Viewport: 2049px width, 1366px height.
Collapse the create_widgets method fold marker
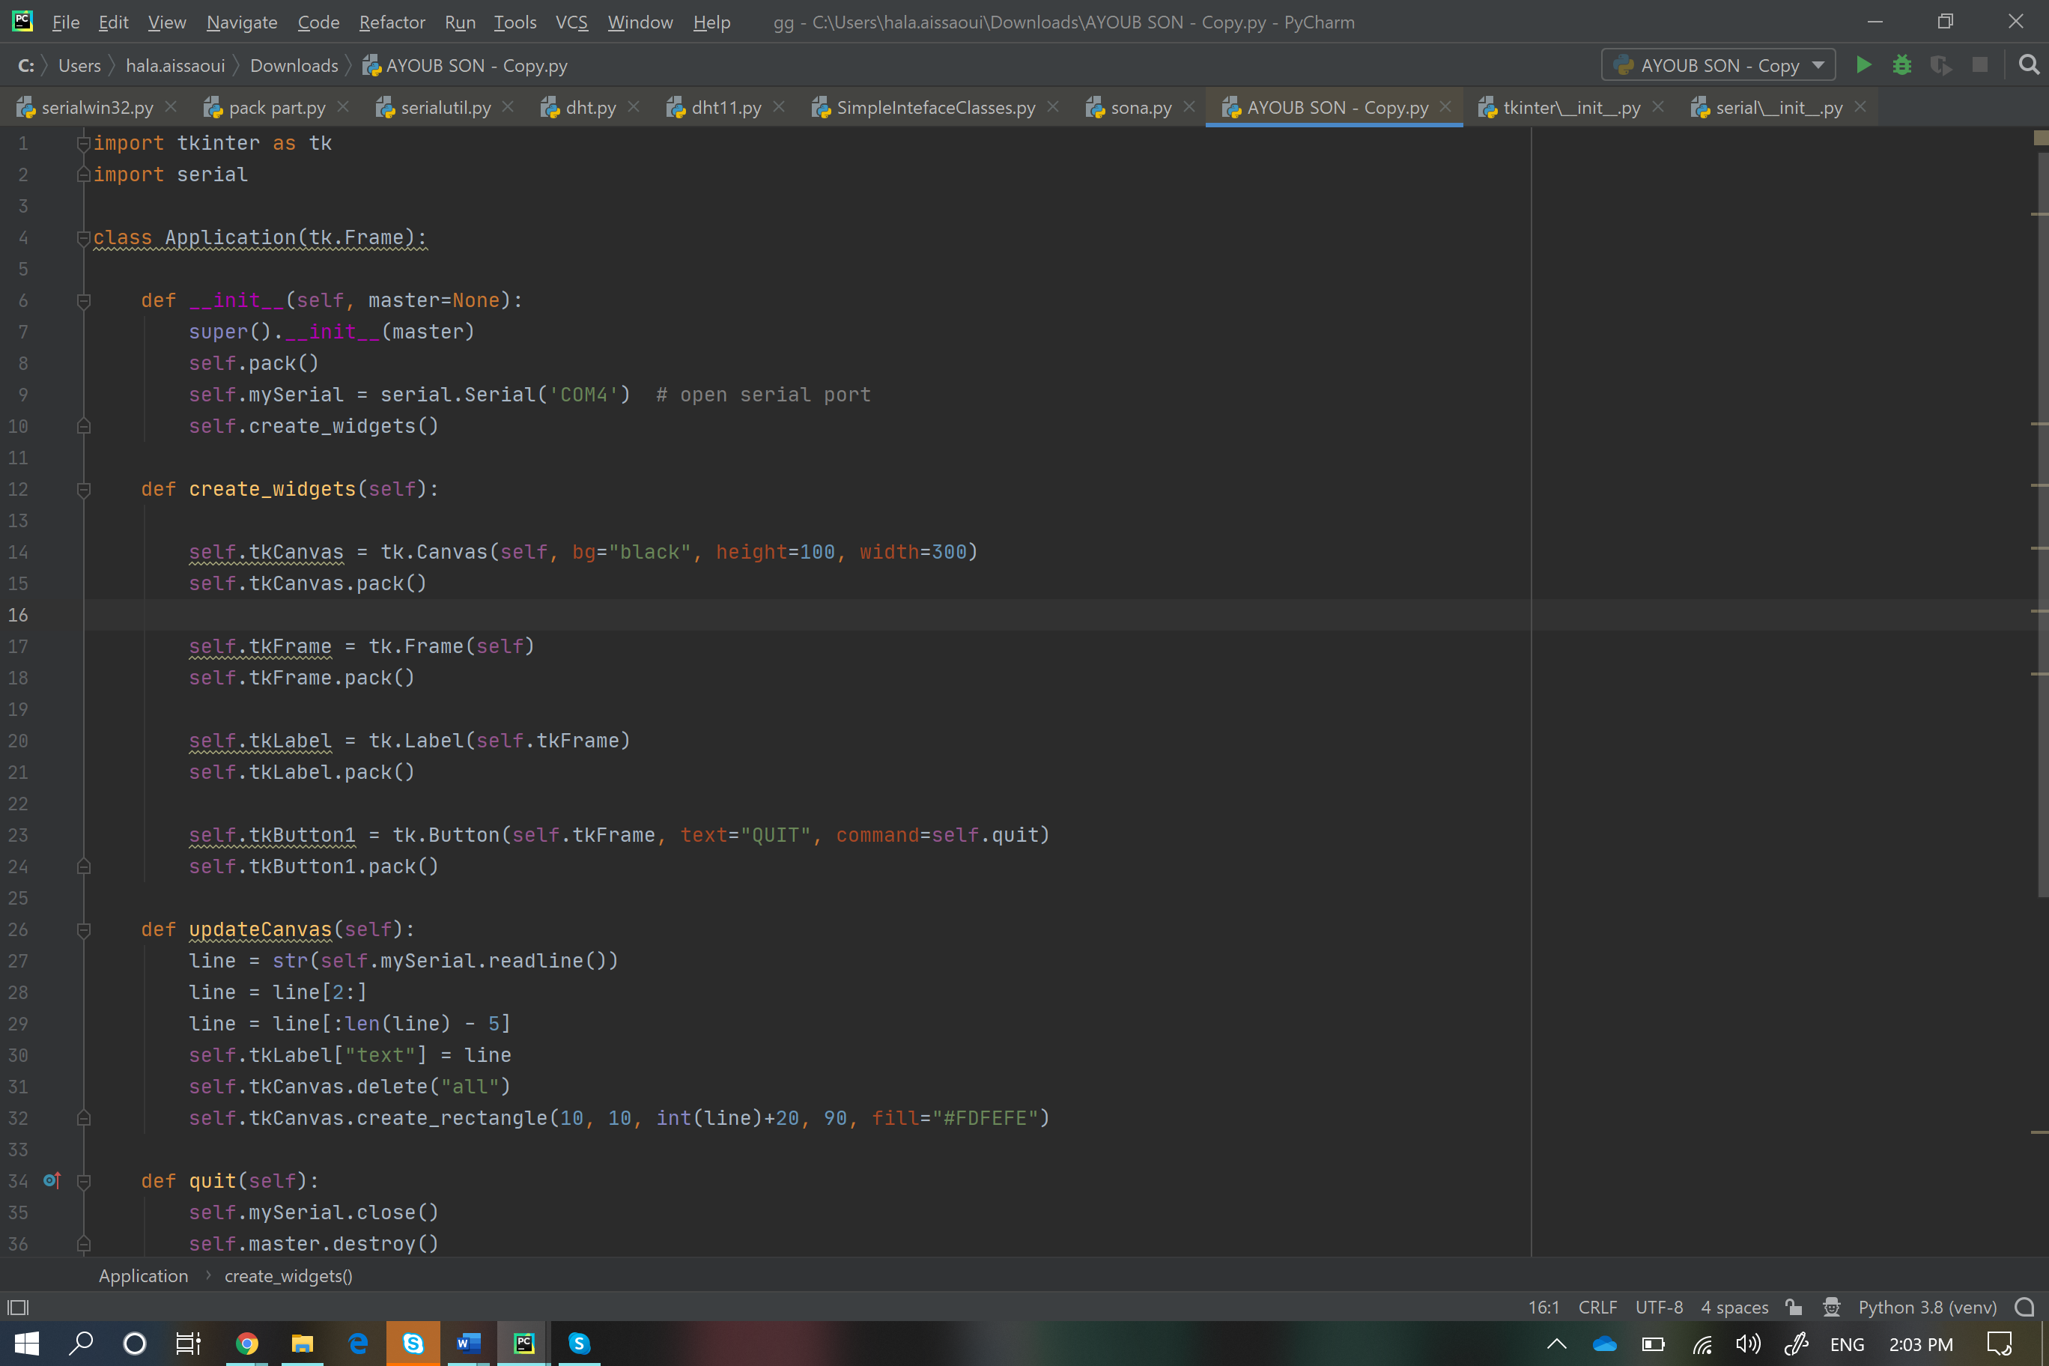pos(84,490)
